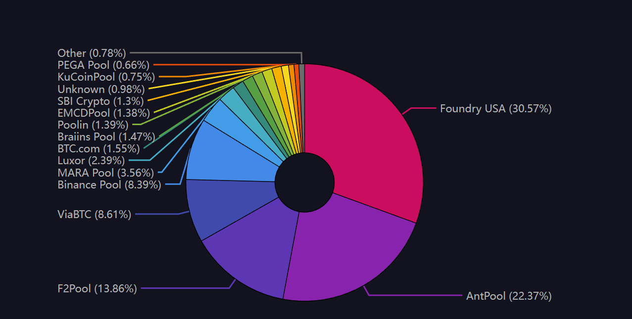
Task: Select the AntPool (22.37%) label
Action: click(509, 296)
